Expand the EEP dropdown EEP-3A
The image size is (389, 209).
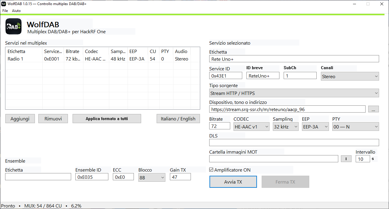(315, 127)
